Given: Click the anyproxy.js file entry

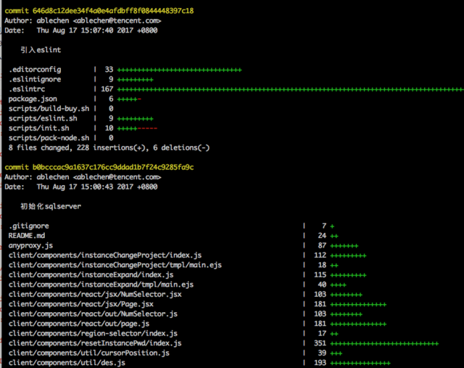Looking at the screenshot, I should click(30, 245).
